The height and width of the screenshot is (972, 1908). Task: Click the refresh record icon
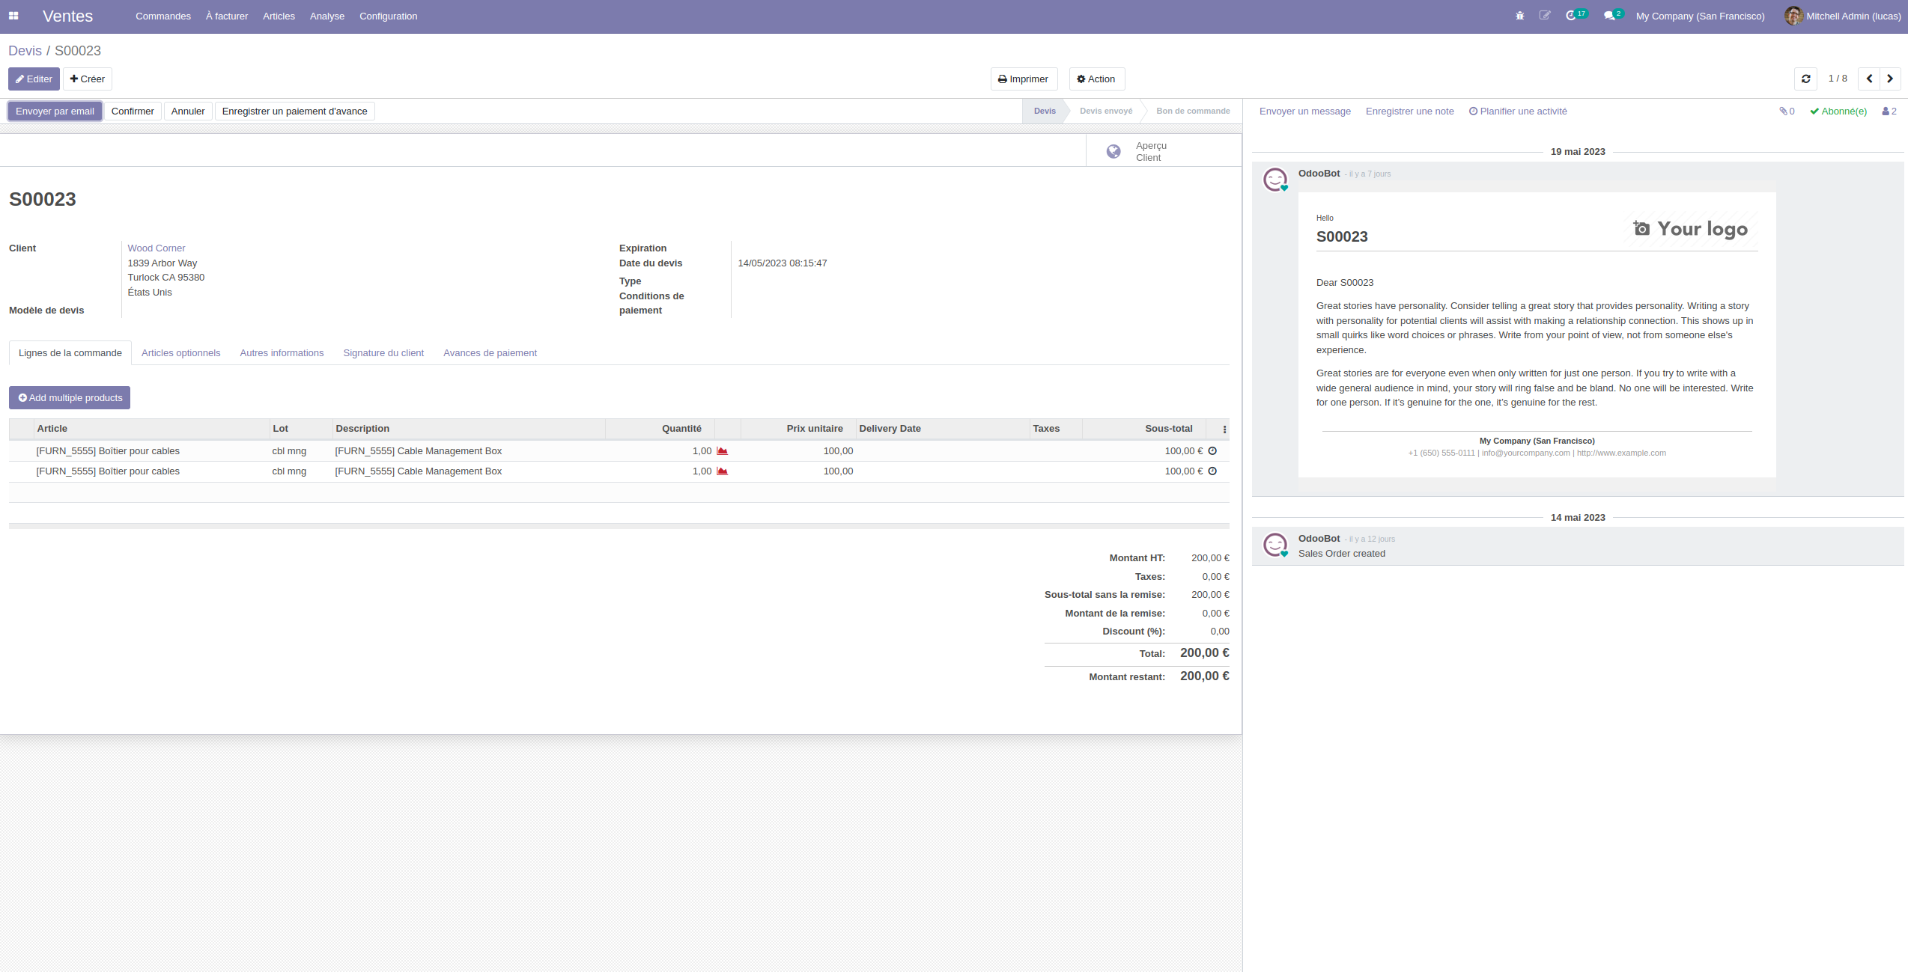point(1805,79)
